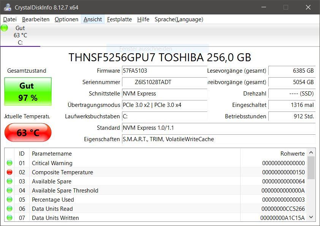Click the Eigenschaften field S.M.A.R.T., TRIM

point(219,139)
